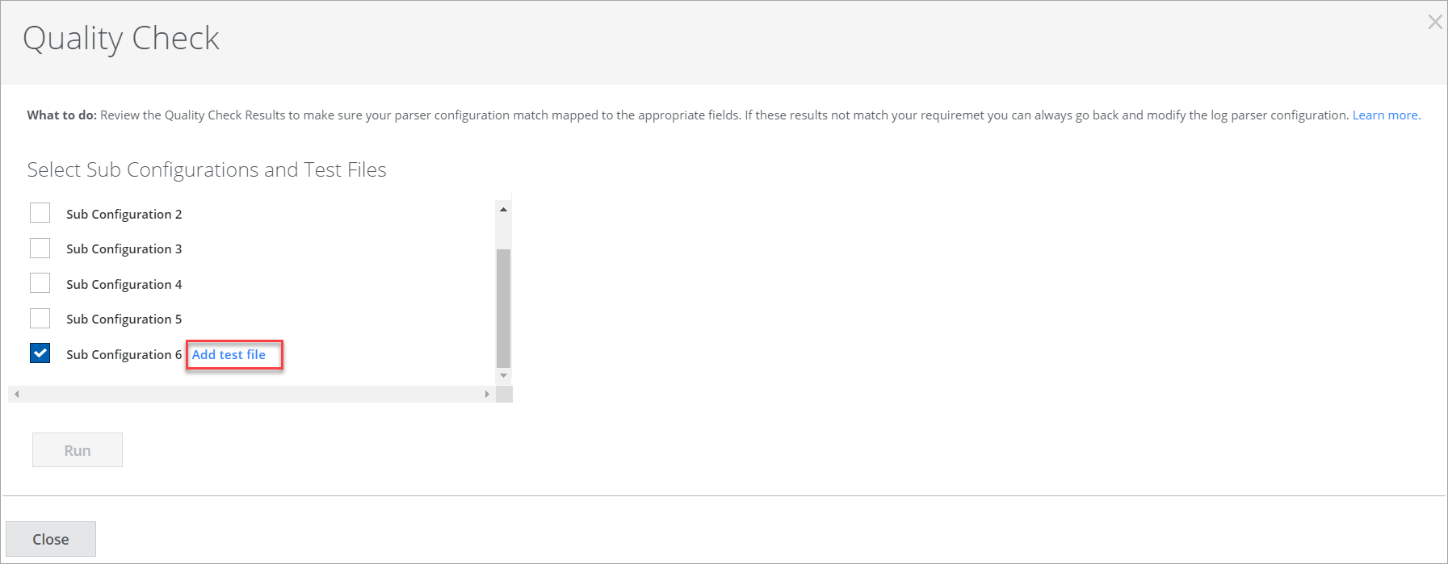Select the Sub Configuration 5 checkbox
1448x564 pixels.
(40, 318)
